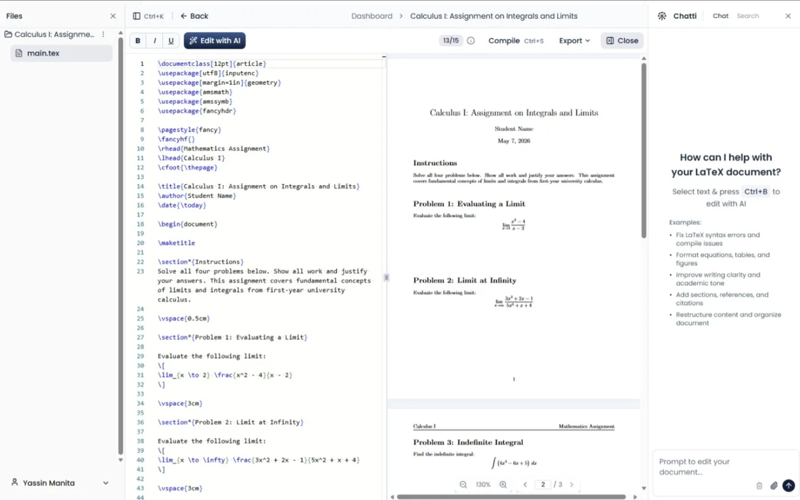Click the \begin{document} line
800x500 pixels.
(187, 224)
